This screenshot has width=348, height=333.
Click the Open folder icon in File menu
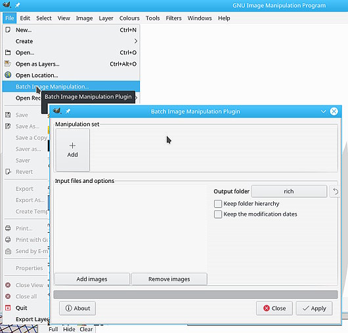[x=8, y=52]
